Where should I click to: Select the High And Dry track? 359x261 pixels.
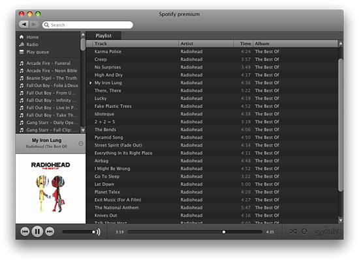(212, 75)
